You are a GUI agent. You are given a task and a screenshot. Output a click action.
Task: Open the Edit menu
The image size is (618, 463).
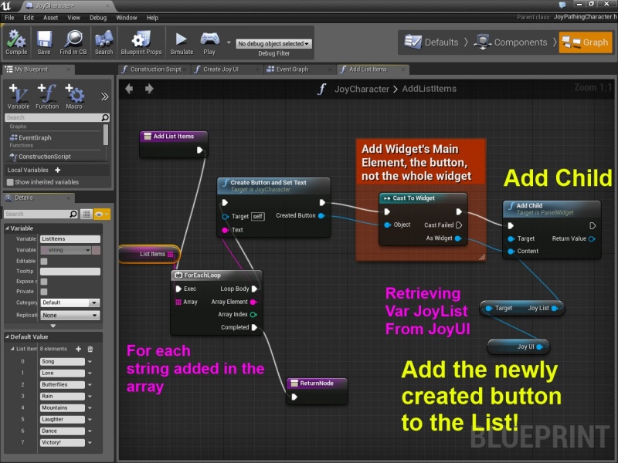[29, 18]
